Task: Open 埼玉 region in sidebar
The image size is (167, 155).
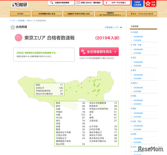Action: pos(134,58)
